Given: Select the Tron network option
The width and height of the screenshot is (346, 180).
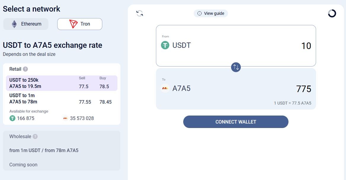Looking at the screenshot, I should click(79, 24).
